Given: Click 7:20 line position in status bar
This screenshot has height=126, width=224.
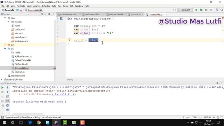Looking at the screenshot, I should (194, 117).
